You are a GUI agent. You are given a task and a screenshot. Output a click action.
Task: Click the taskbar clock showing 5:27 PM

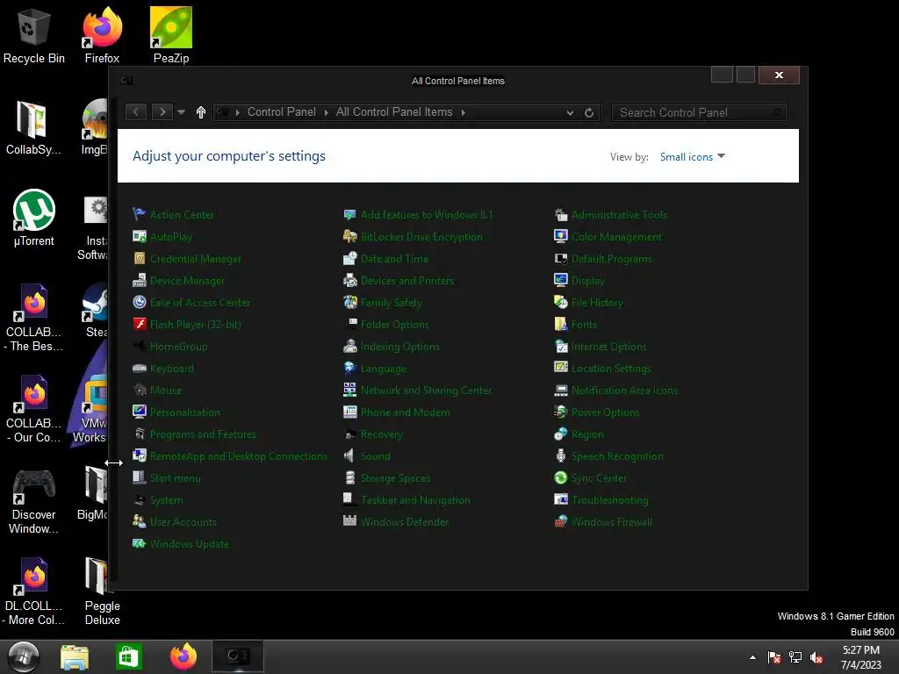coord(860,657)
